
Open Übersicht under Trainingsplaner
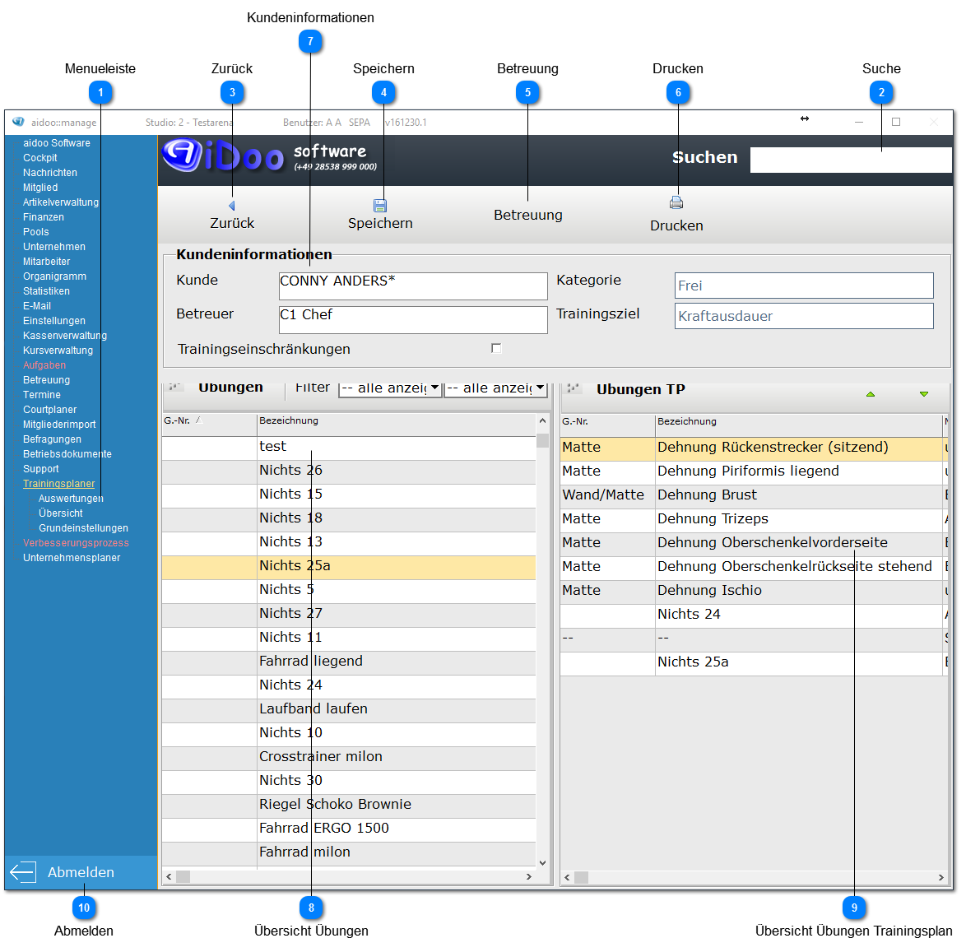60,513
